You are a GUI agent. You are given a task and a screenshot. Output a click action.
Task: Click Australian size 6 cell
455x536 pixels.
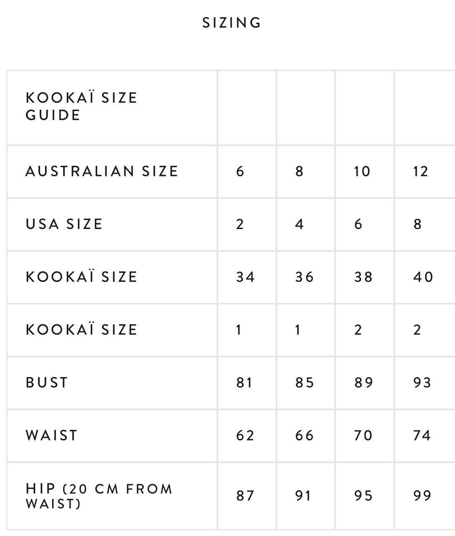click(x=240, y=171)
